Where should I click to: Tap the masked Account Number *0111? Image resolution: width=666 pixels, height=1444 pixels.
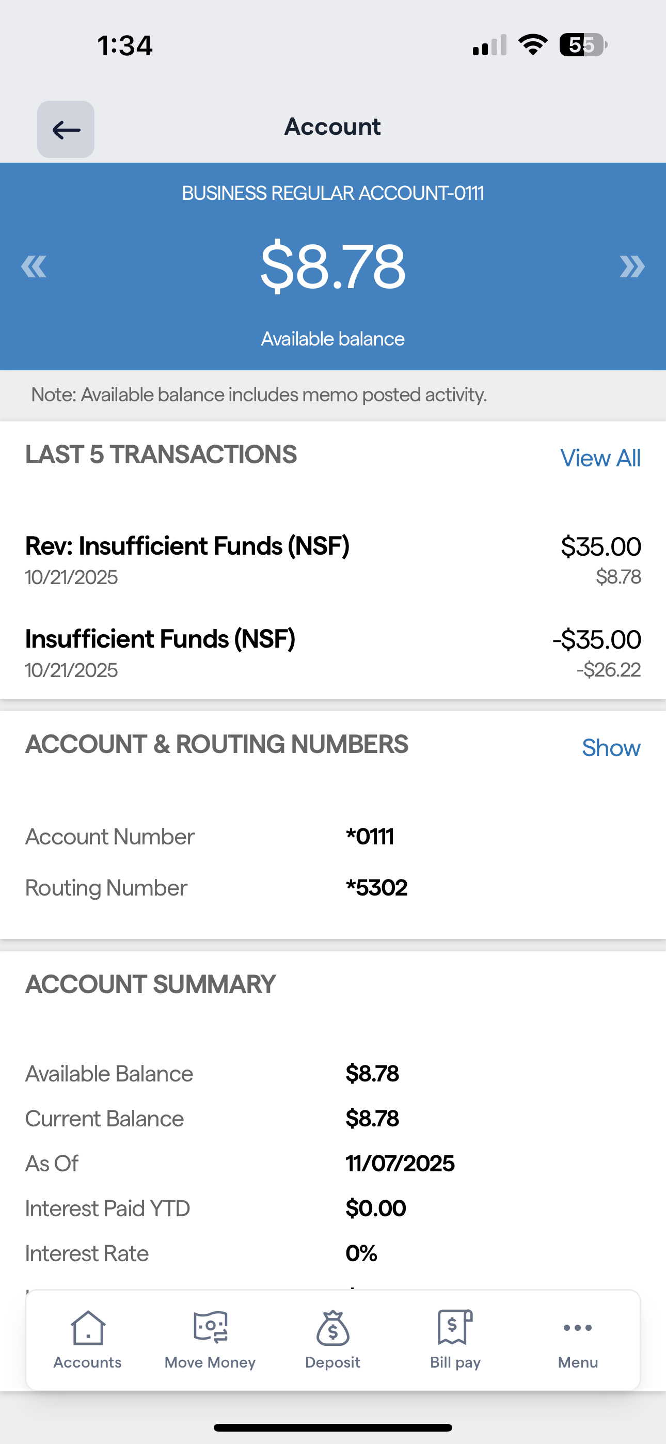370,837
